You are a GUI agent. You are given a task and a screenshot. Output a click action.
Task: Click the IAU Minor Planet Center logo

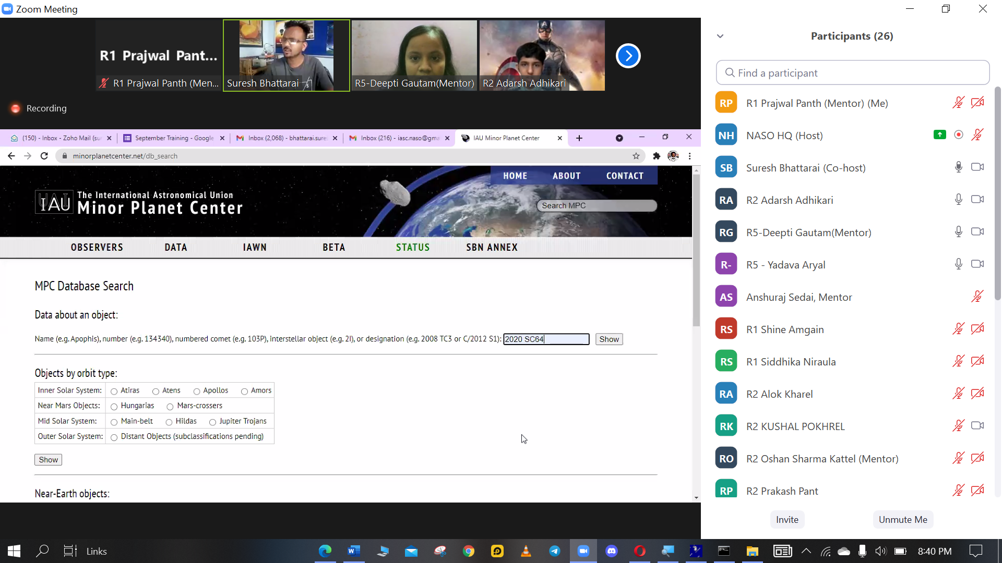(139, 202)
